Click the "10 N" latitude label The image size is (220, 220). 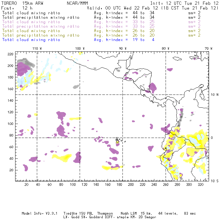tap(215, 95)
